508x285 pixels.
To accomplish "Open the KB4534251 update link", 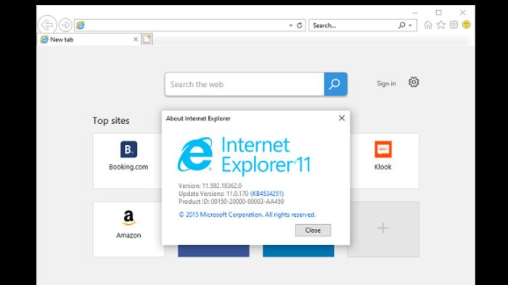I will (x=267, y=194).
